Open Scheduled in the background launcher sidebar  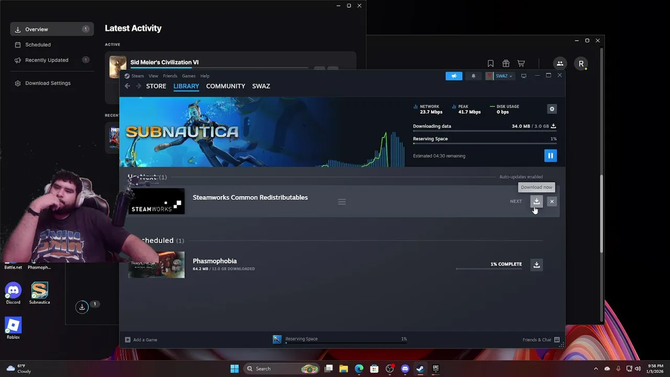tap(52, 45)
